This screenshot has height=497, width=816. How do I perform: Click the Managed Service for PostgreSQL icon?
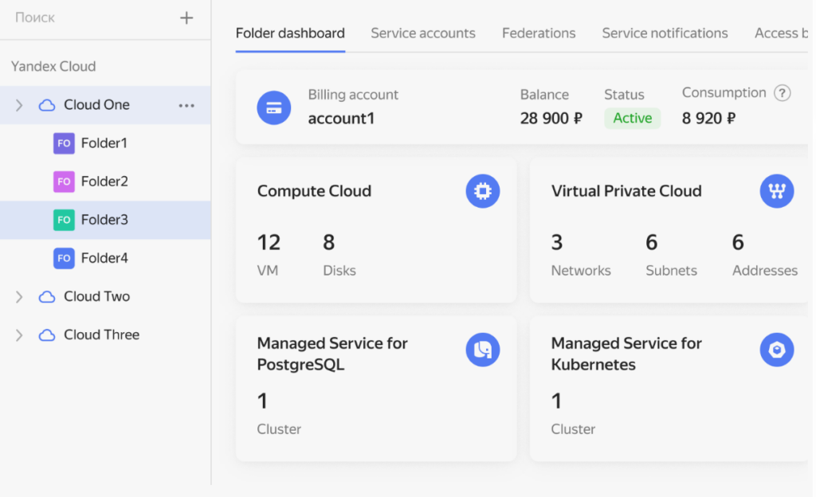(482, 350)
